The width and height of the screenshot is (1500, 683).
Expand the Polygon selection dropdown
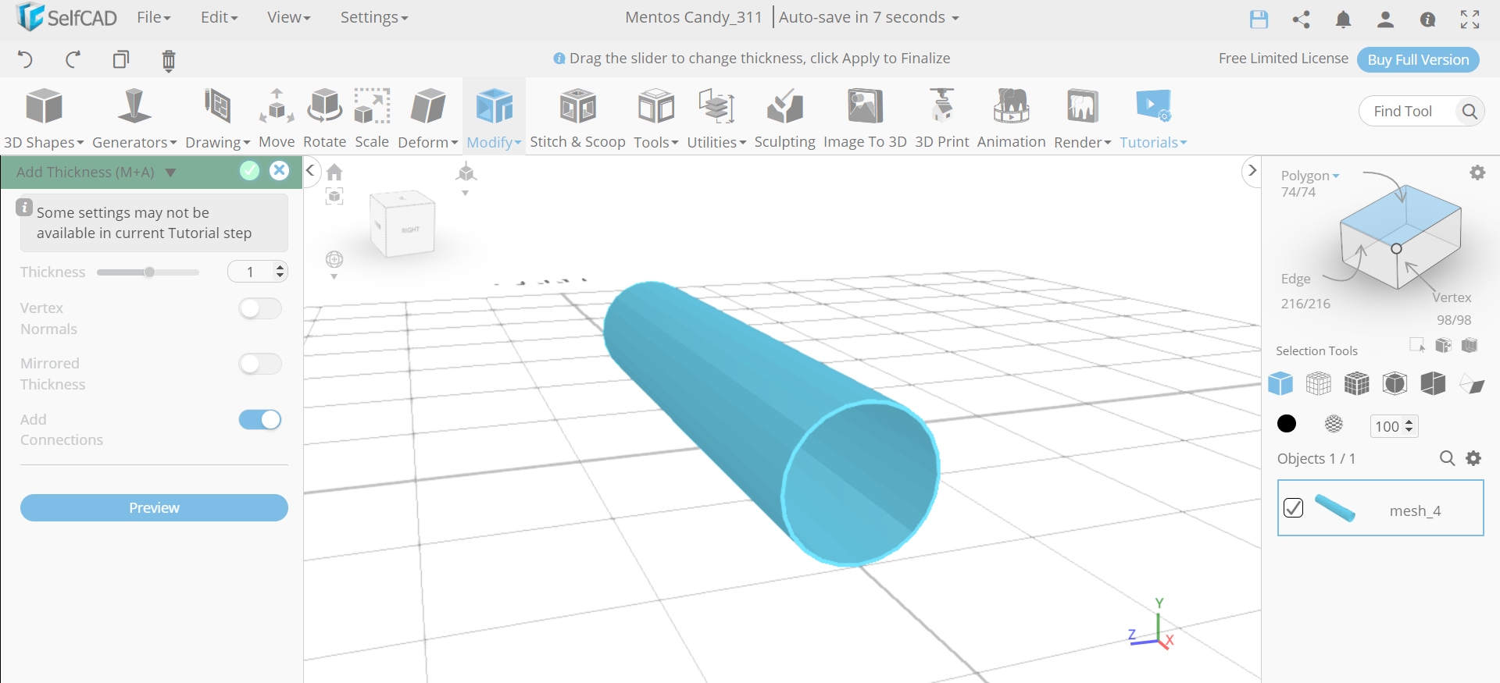pyautogui.click(x=1310, y=176)
